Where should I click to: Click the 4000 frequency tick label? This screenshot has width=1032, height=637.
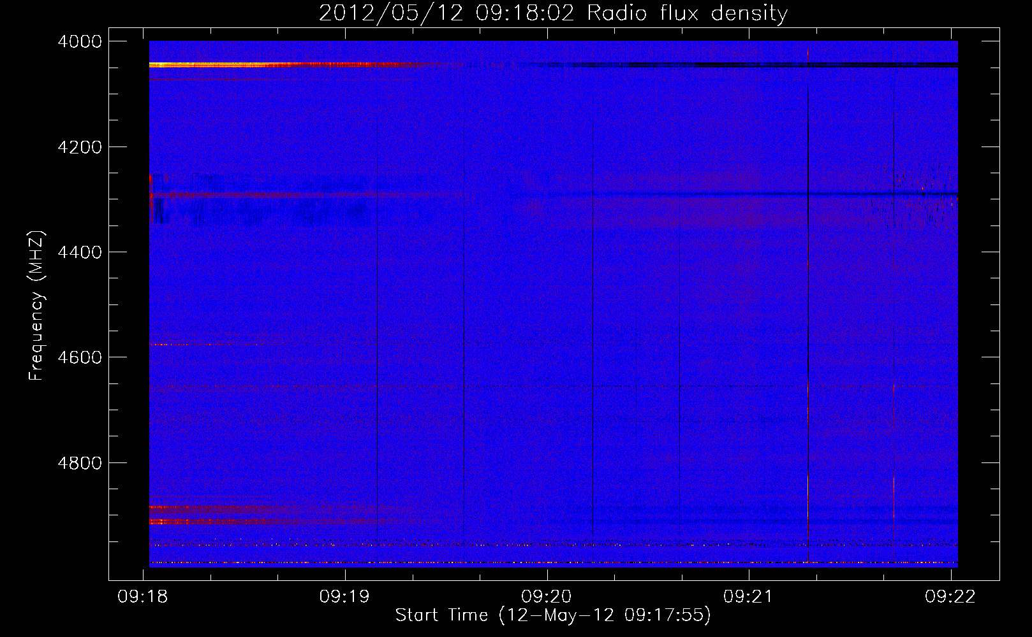click(x=80, y=41)
